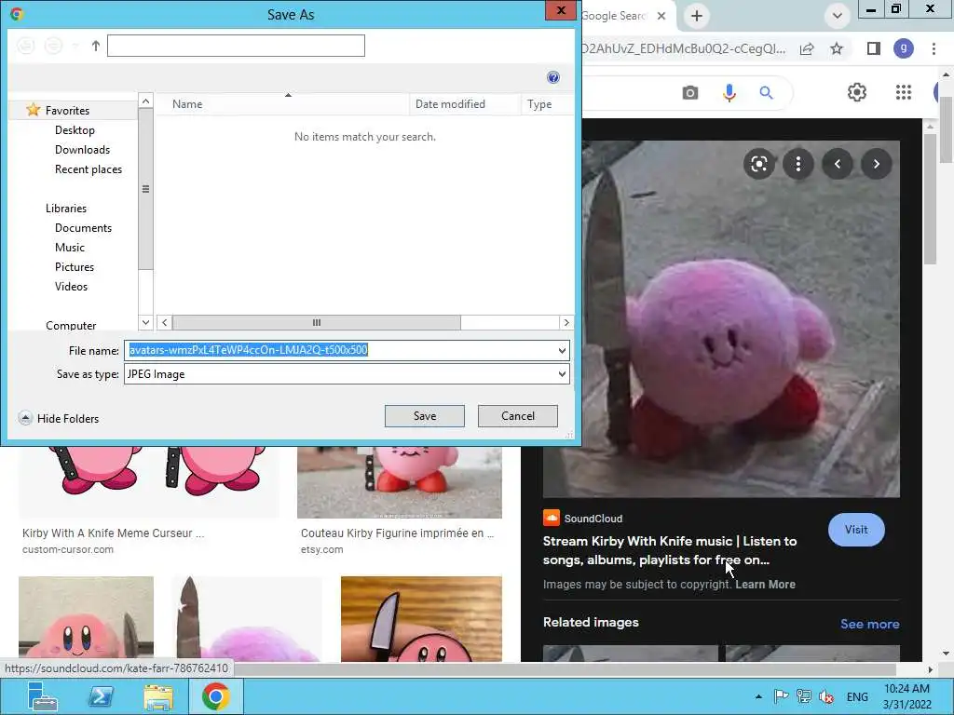Open the Save as type combo box
Image resolution: width=954 pixels, height=715 pixels.
347,374
